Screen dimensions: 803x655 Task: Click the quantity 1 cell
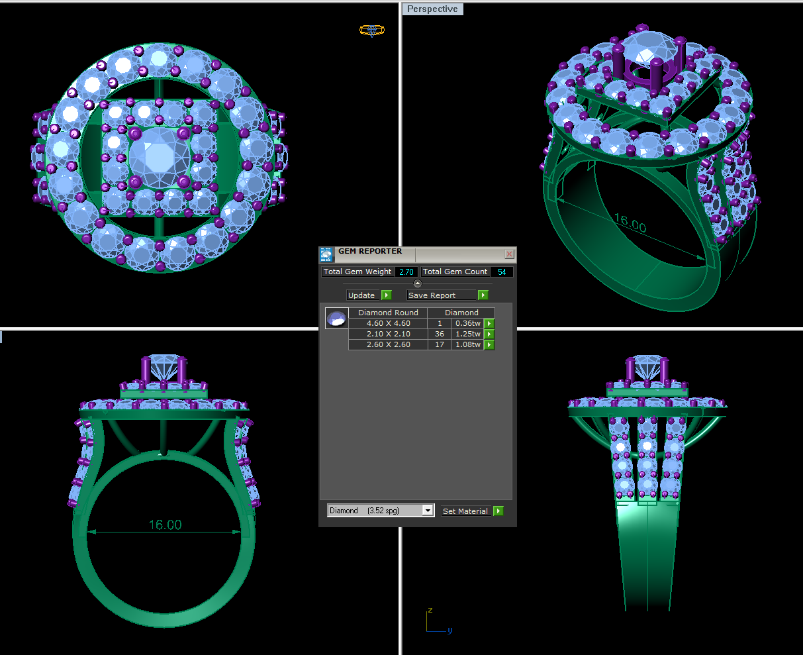440,323
